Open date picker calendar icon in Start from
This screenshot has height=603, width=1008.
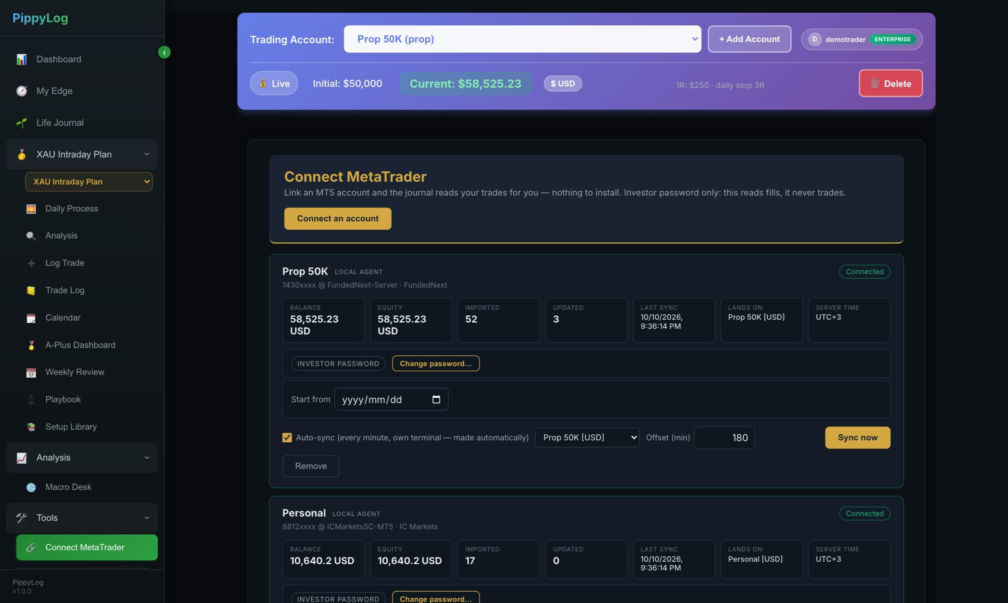436,399
